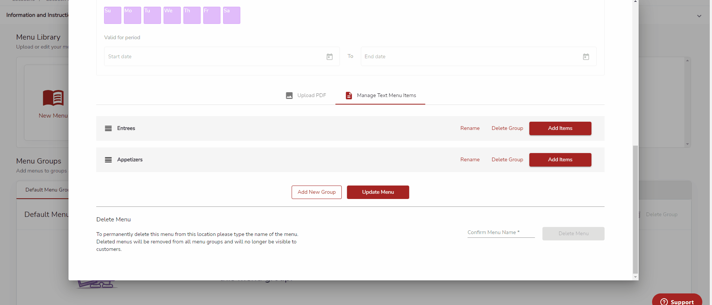Delete the Entrees group
The height and width of the screenshot is (305, 712).
pos(507,128)
